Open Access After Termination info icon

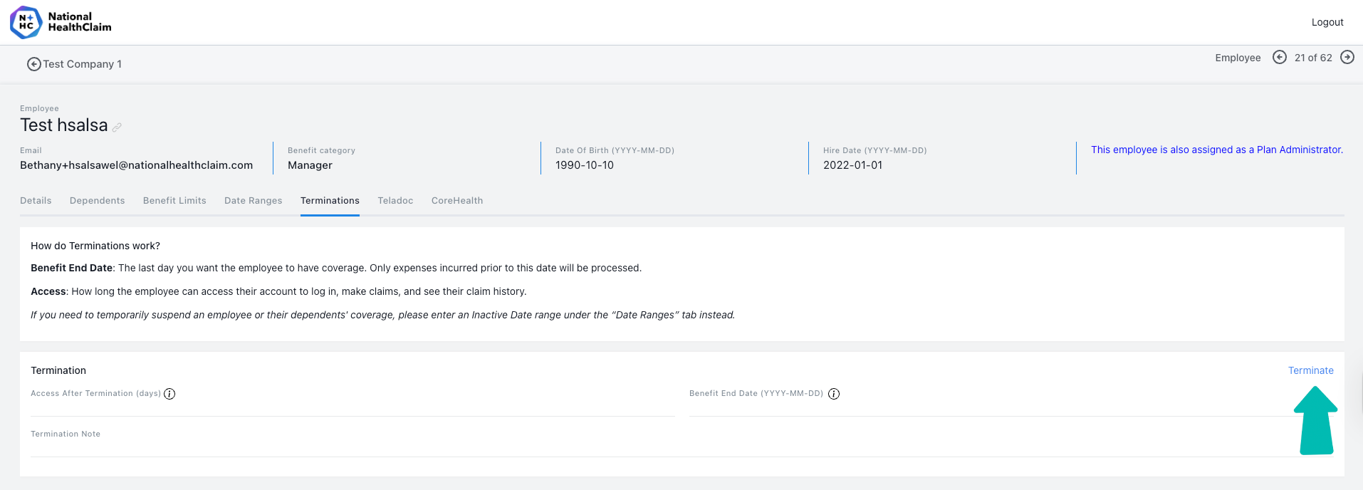pos(169,394)
